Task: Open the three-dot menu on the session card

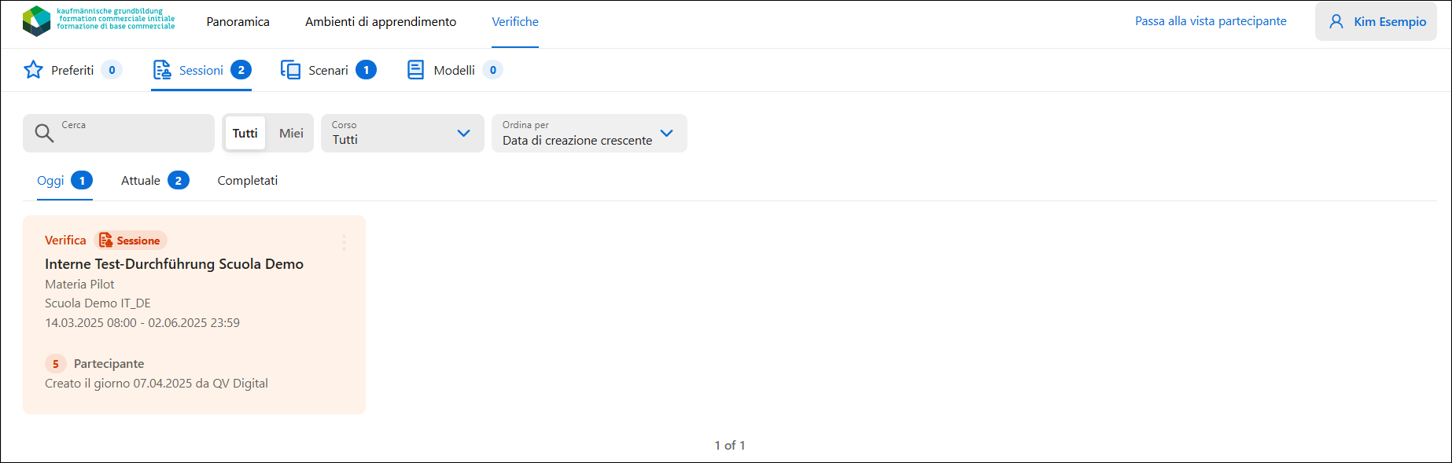Action: point(344,242)
